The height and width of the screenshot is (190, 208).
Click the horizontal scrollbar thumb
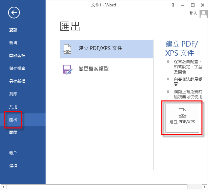point(97,187)
